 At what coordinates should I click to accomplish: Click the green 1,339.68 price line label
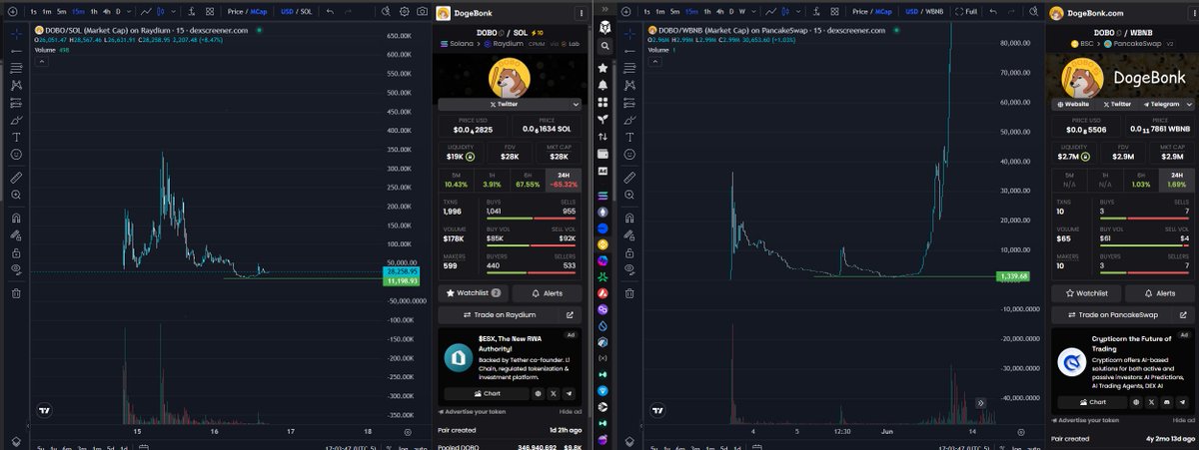[x=1014, y=276]
